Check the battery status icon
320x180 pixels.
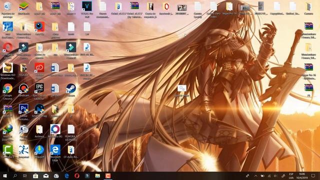click(262, 175)
